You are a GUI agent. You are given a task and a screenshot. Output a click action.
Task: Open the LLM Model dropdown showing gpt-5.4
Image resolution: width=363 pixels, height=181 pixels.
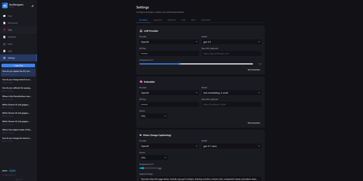(x=231, y=42)
